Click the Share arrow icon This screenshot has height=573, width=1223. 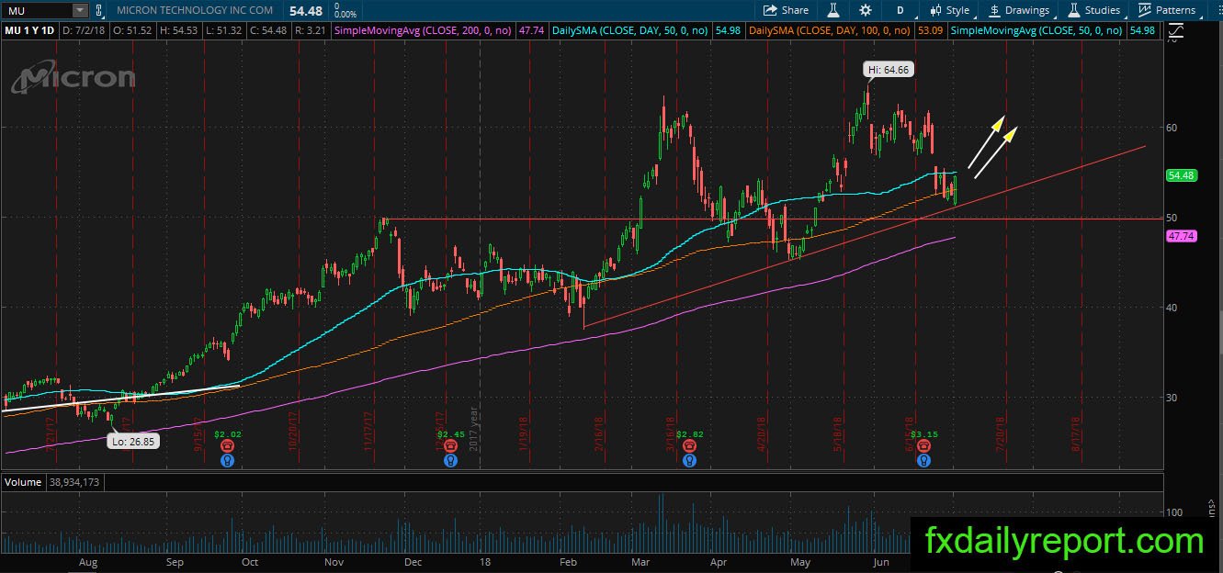pos(770,10)
